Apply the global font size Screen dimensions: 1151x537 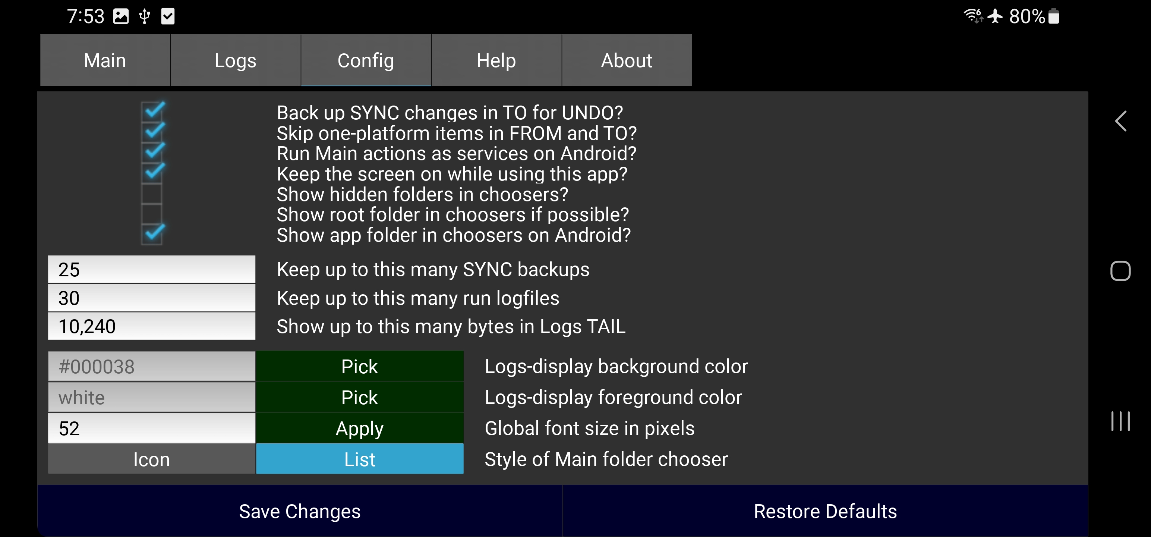click(359, 428)
